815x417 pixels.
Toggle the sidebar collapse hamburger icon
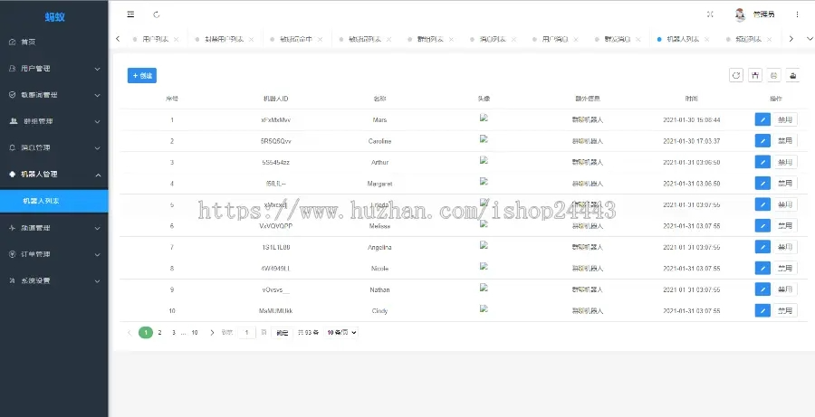[131, 14]
